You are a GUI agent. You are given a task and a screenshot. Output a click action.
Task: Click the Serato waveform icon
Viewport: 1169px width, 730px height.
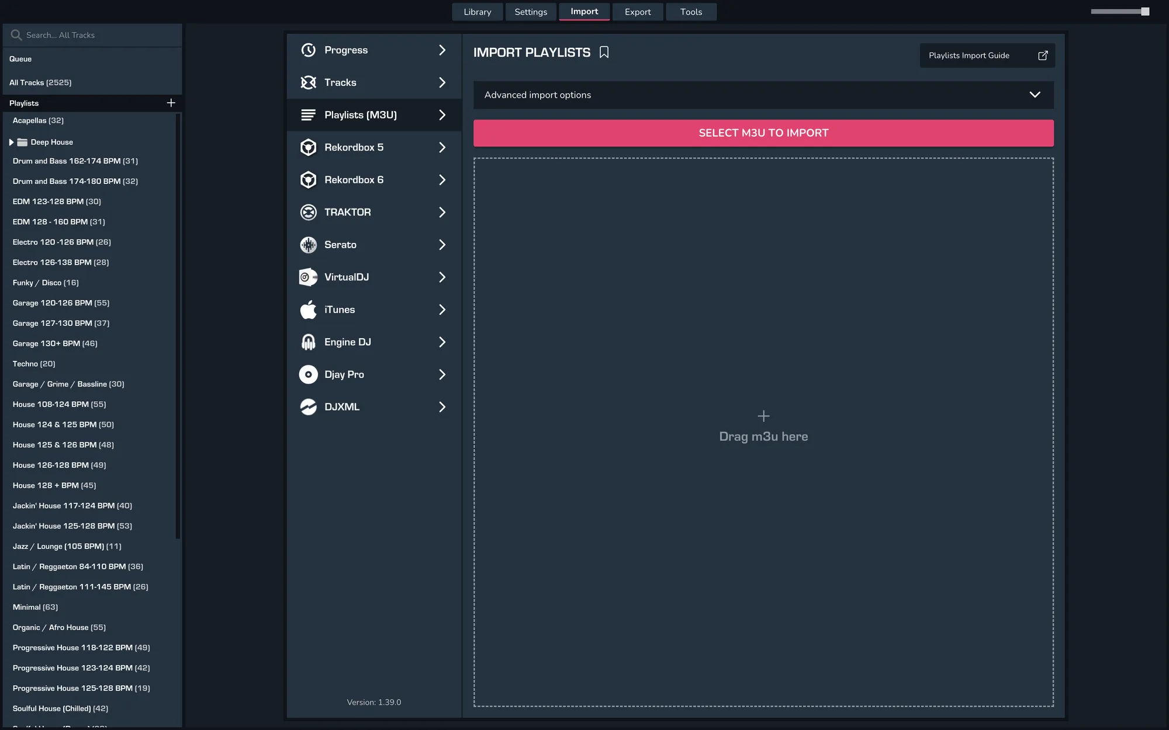[x=308, y=245]
